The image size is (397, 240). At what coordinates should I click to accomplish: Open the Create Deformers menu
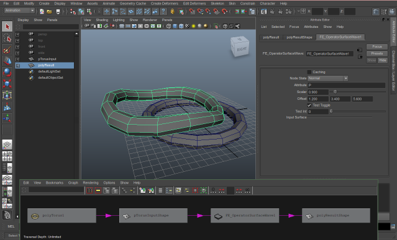(x=164, y=4)
